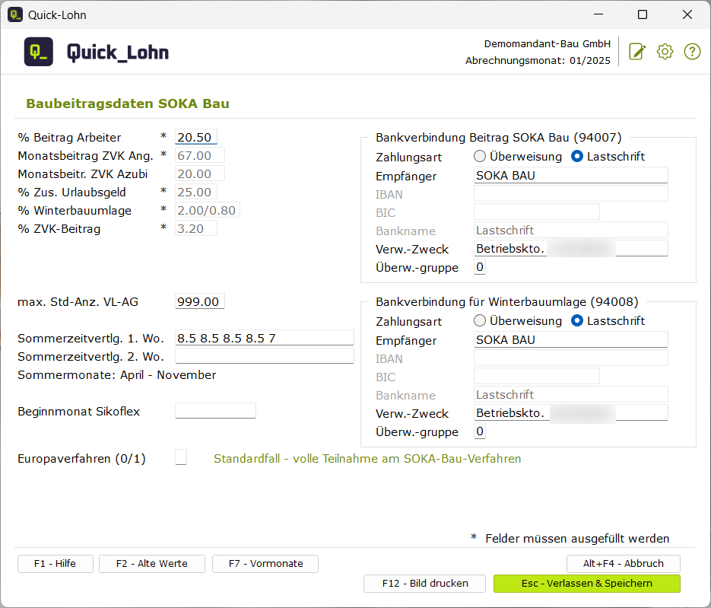
Task: Select Lastschrift for Winterbauumlage (94008)
Action: coord(577,321)
